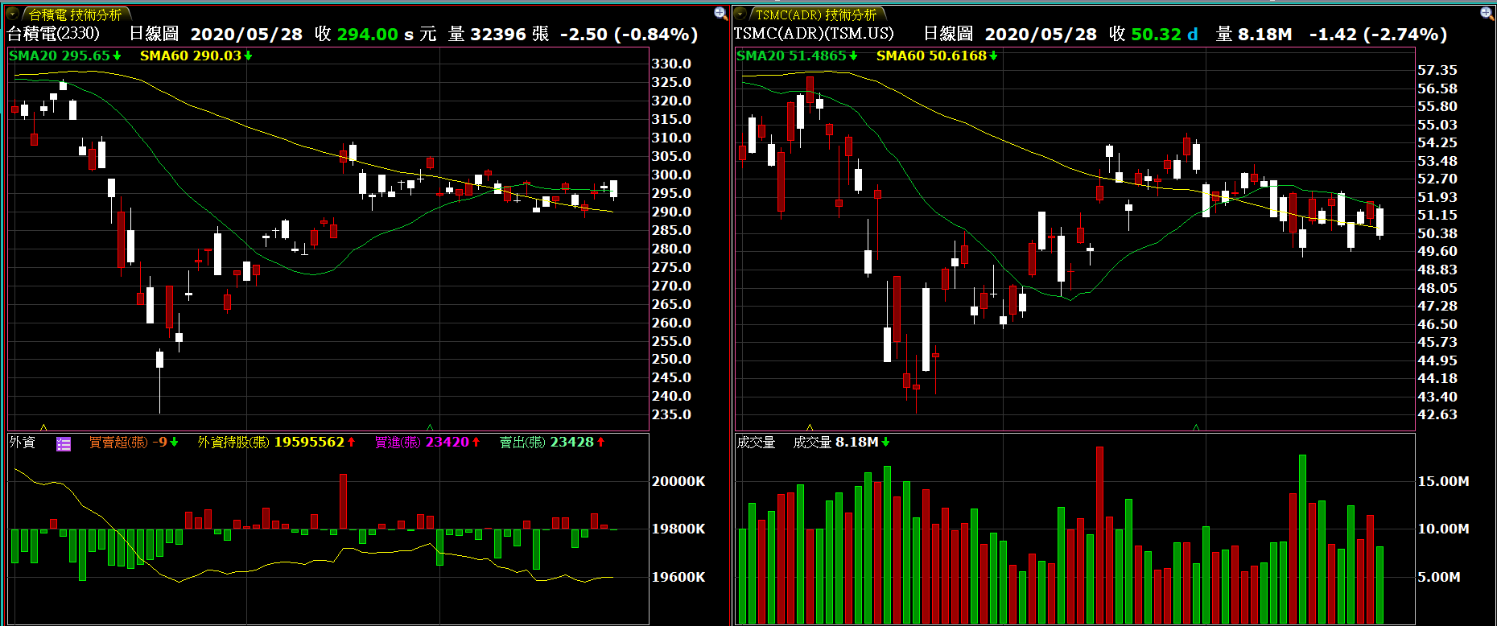Click the SMA20 295.65 indicator
The height and width of the screenshot is (626, 1497).
click(65, 56)
